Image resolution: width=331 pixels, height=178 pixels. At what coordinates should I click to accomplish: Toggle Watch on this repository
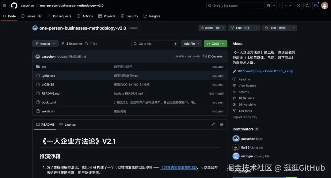point(210,28)
